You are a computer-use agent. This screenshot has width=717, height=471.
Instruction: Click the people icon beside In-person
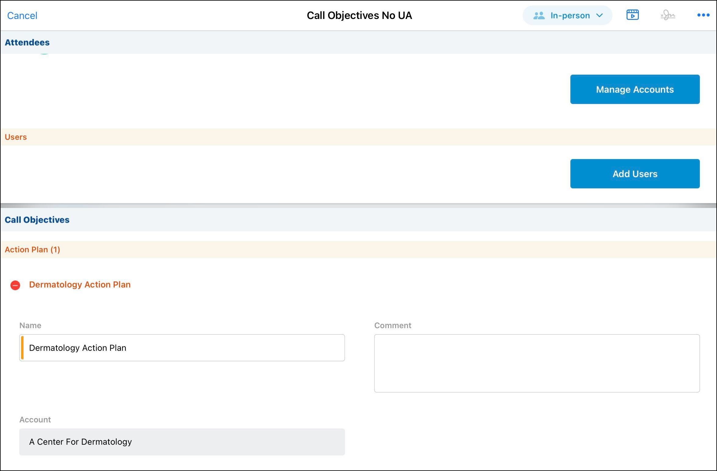point(539,16)
